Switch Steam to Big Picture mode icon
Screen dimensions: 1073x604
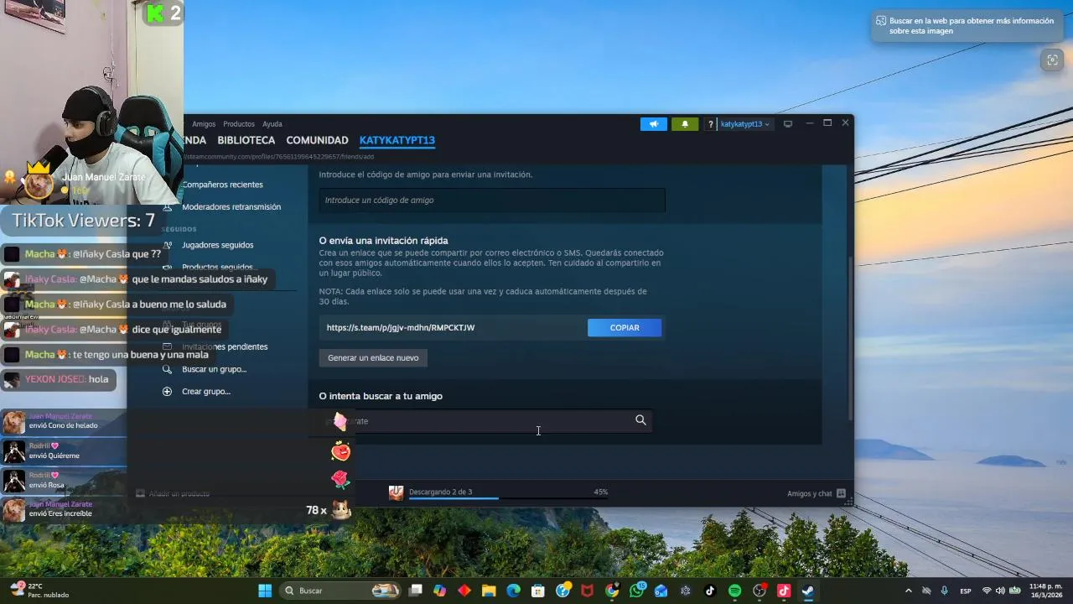coord(788,124)
